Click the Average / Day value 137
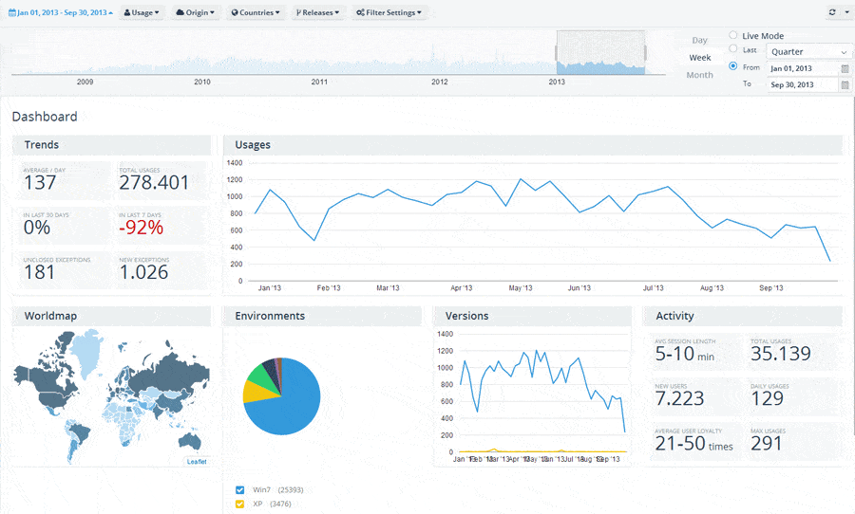 click(x=40, y=182)
